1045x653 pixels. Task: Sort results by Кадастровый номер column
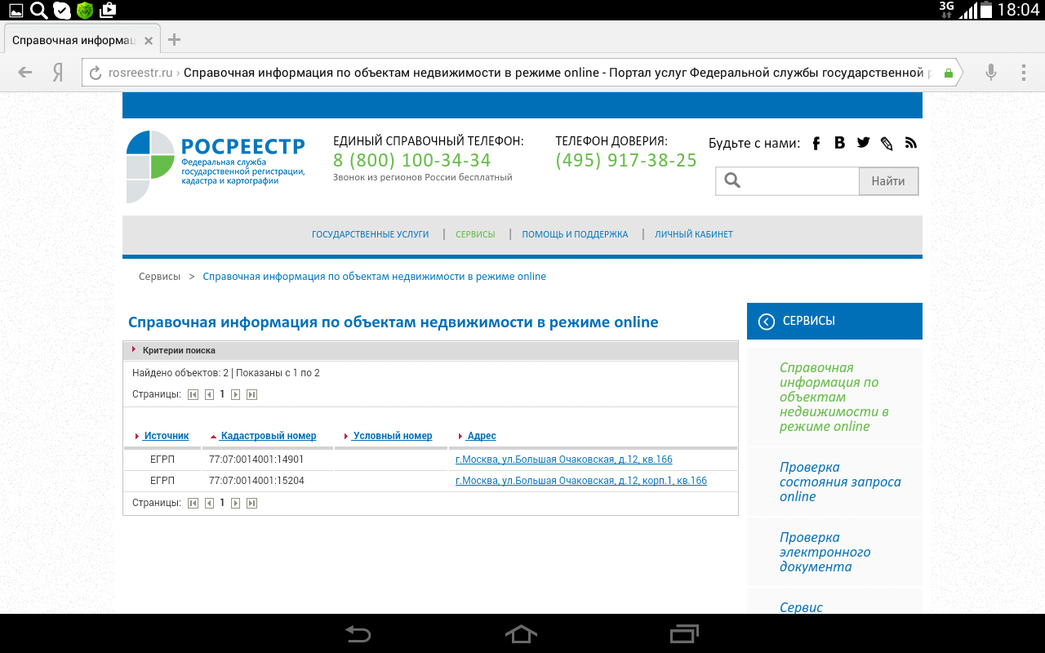pos(268,436)
